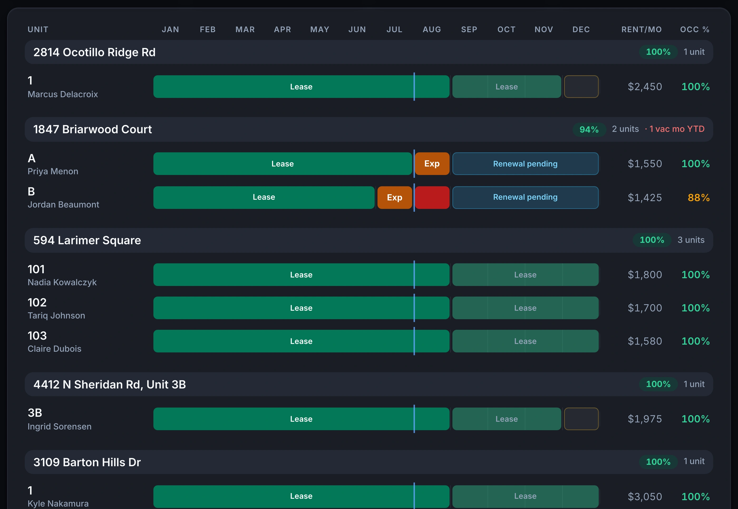
Task: Click the RENT/MO column header
Action: (x=641, y=29)
